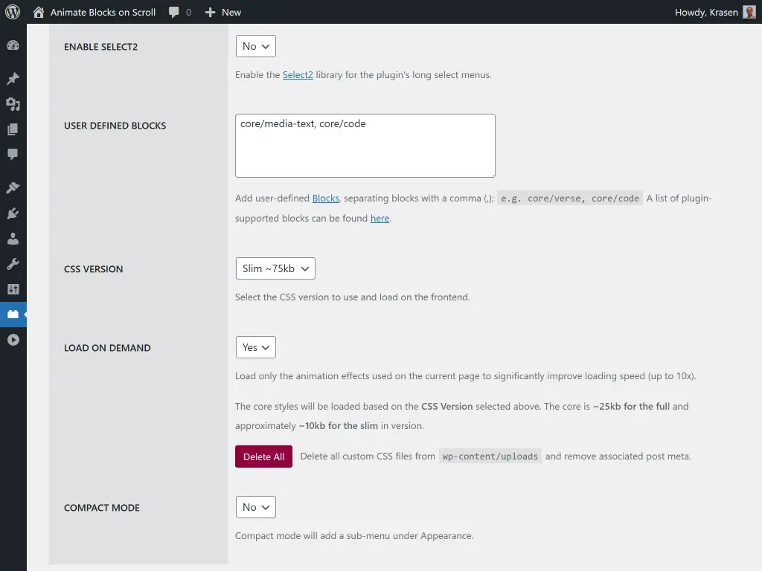Open the Enable Select2 dropdown
The width and height of the screenshot is (762, 571).
(255, 45)
